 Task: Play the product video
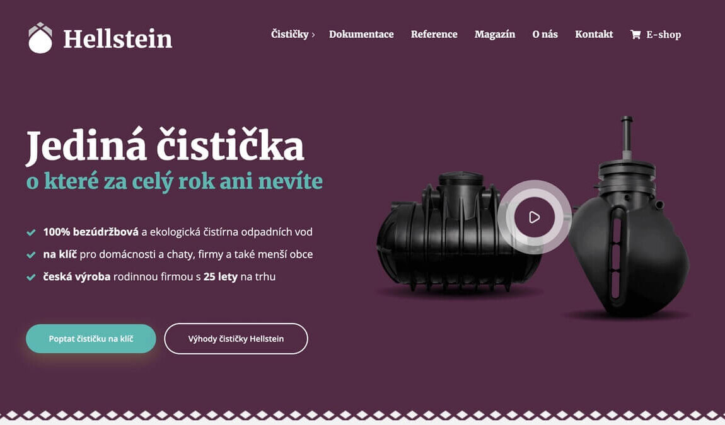(x=534, y=217)
